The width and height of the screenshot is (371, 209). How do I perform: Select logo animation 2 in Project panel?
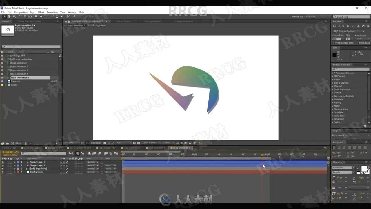[19, 67]
